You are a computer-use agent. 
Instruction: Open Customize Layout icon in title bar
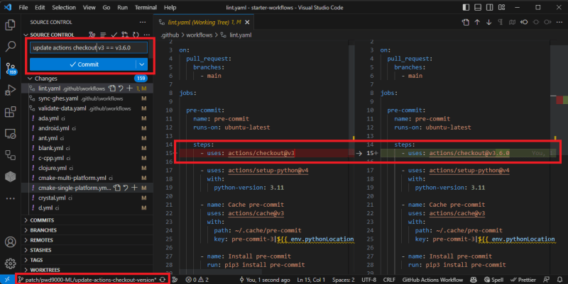click(502, 7)
